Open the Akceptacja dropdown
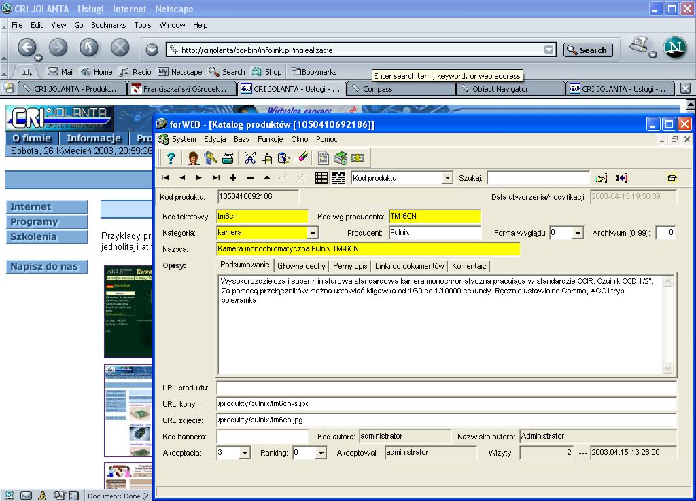This screenshot has height=501, width=696. [x=245, y=453]
